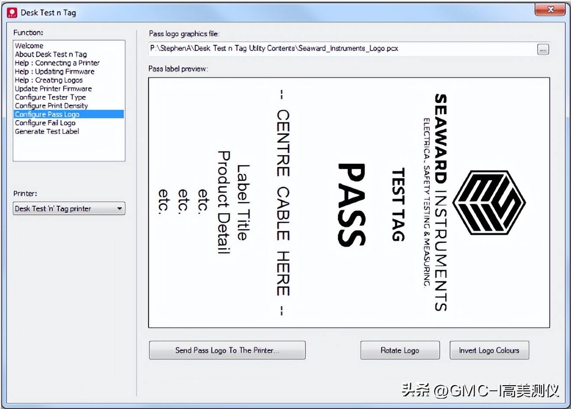
Task: Browse for pass logo file with ellipsis button
Action: coord(543,49)
